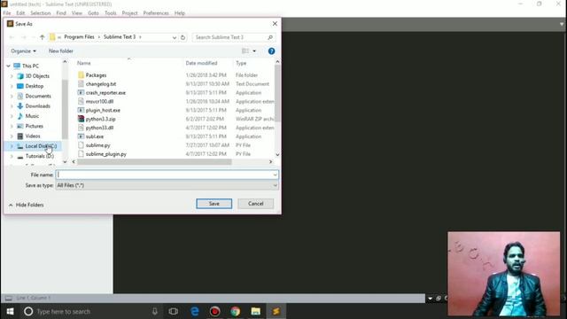Expand the Documents tree node
Image resolution: width=567 pixels, height=319 pixels.
[x=12, y=97]
